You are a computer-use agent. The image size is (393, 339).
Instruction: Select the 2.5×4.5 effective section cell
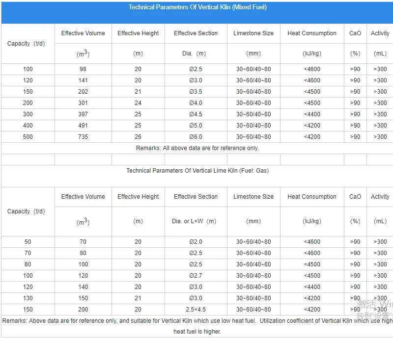pos(196,310)
